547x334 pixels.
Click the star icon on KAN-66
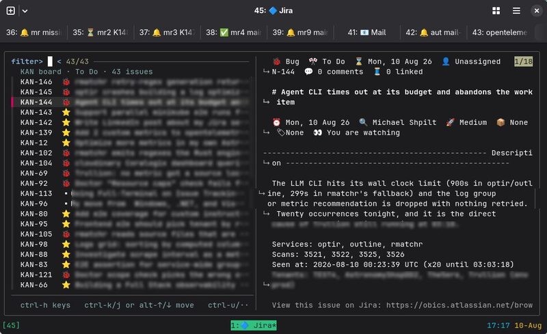(x=66, y=285)
